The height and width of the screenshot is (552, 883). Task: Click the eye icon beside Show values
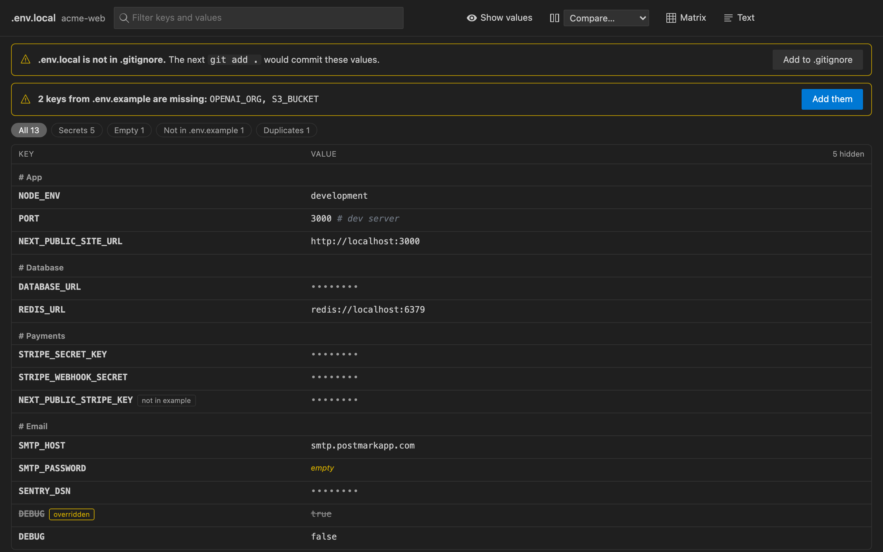point(472,18)
